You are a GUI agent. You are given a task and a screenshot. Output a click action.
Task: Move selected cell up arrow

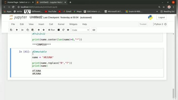click(39, 30)
